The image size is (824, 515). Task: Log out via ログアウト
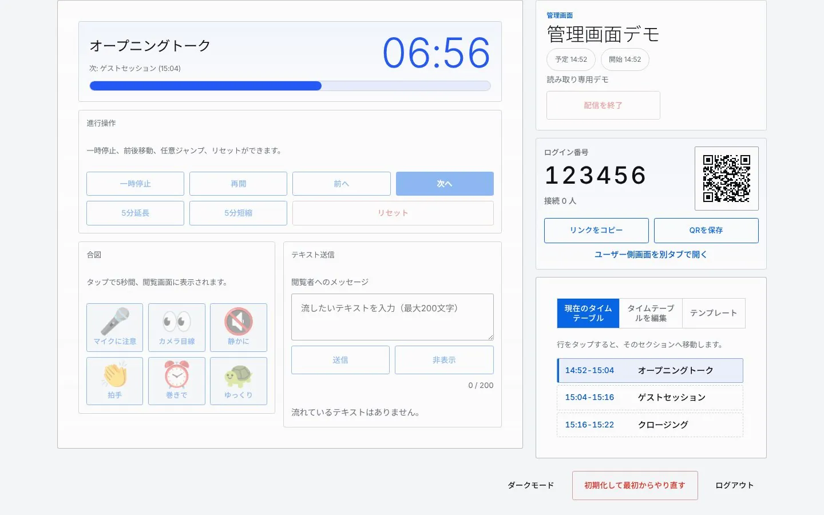click(x=735, y=485)
